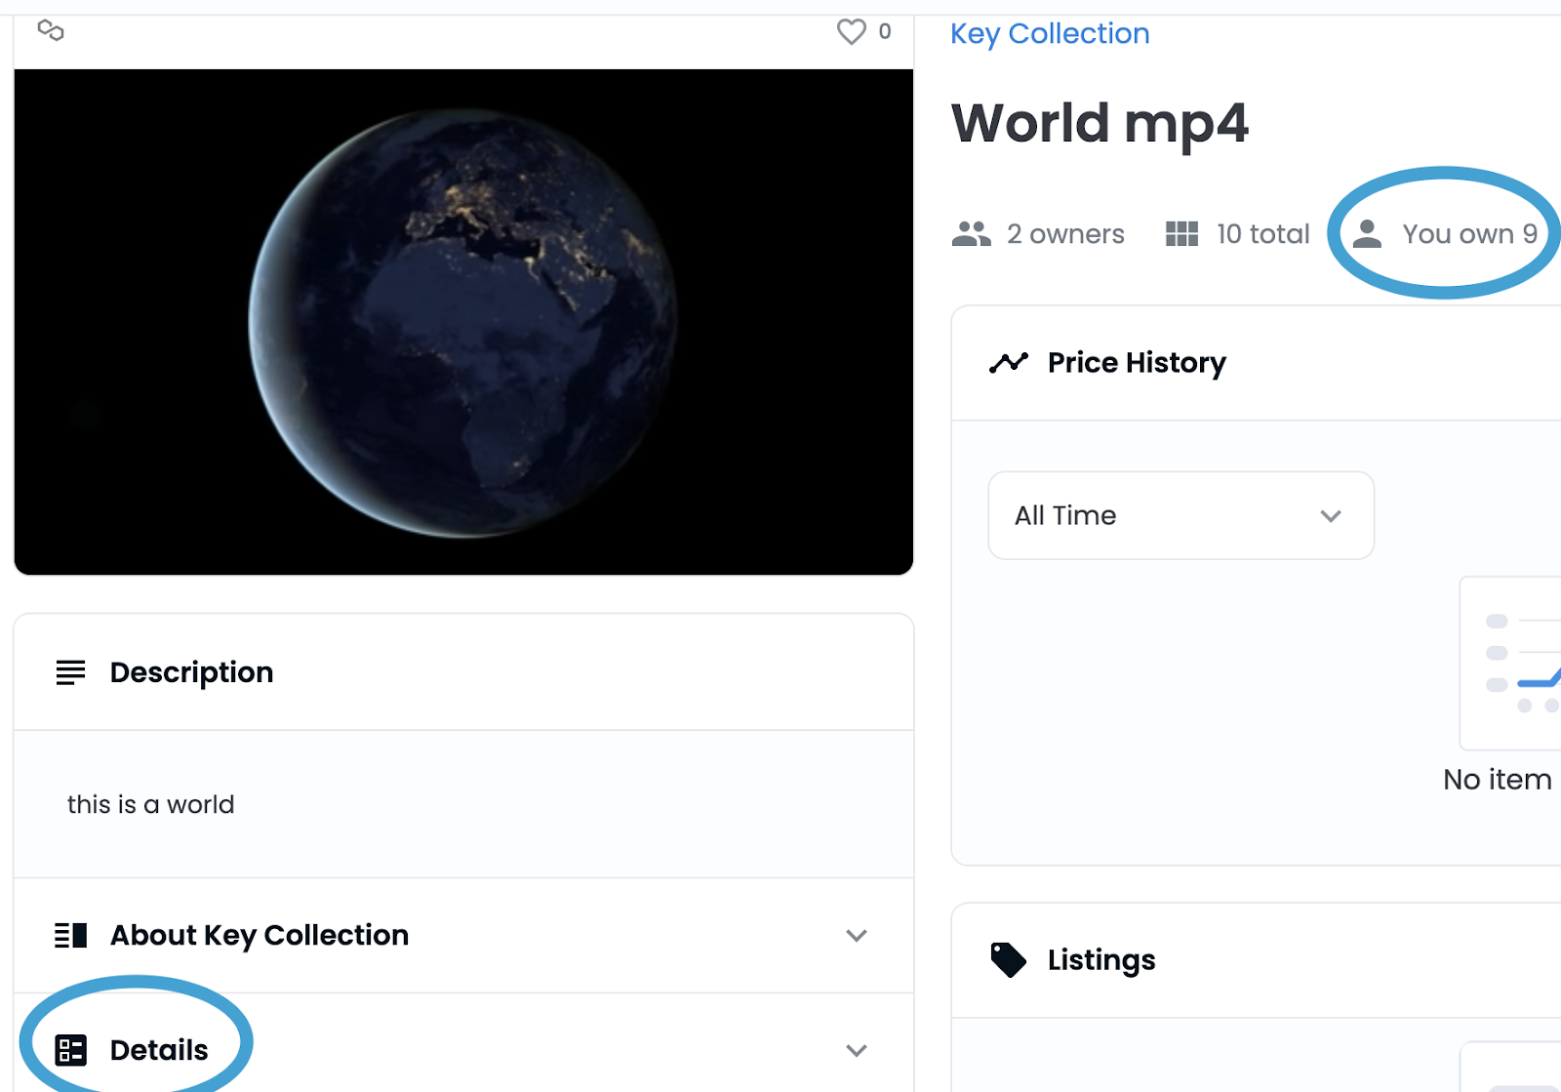Click the 10 total text
The image size is (1561, 1092).
point(1262,234)
